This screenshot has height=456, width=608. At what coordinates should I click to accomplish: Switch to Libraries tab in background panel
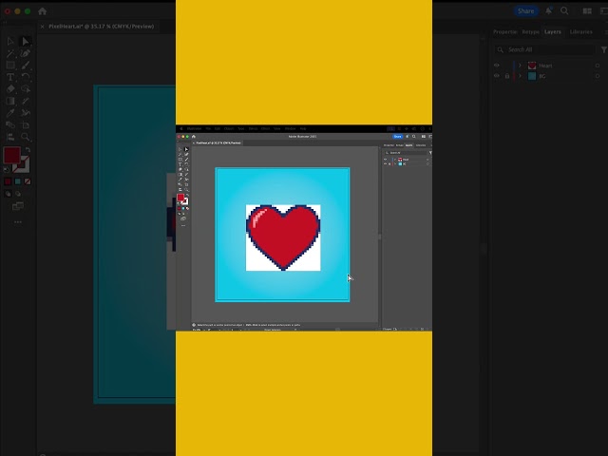580,31
